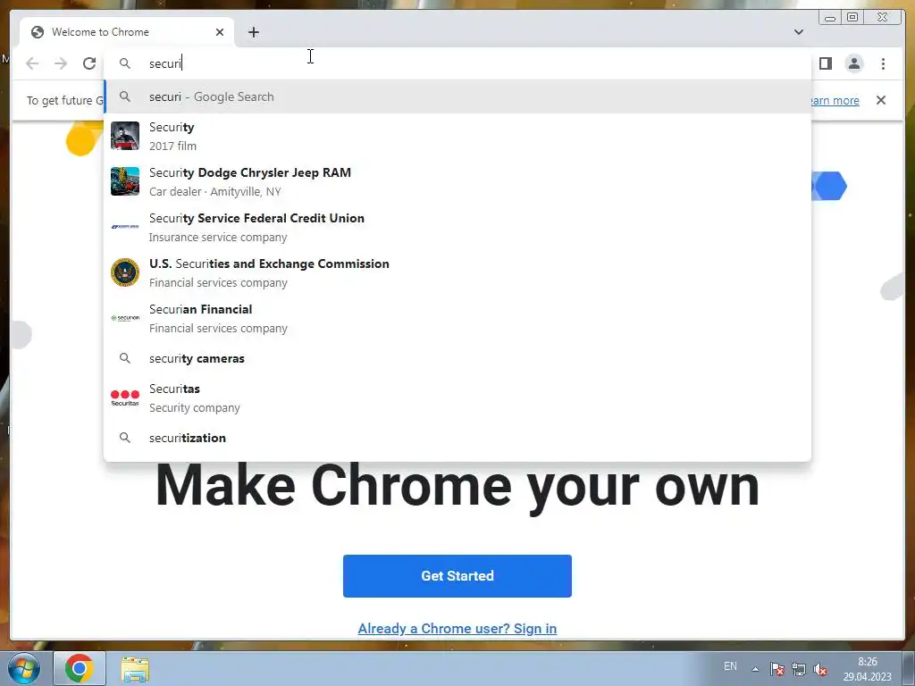The image size is (915, 686).
Task: Open the tab search dropdown chevron
Action: (798, 32)
